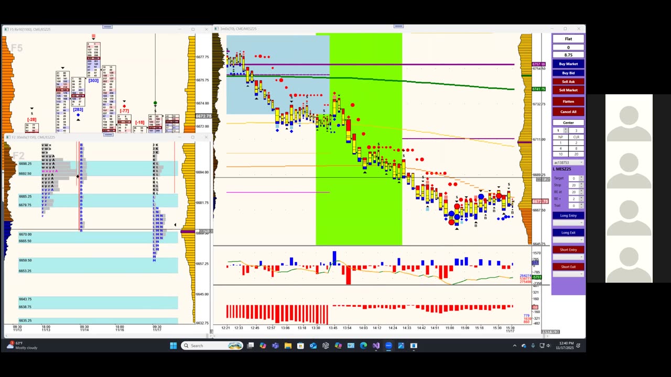Open Visual Studio from the taskbar
The image size is (671, 377).
376,346
